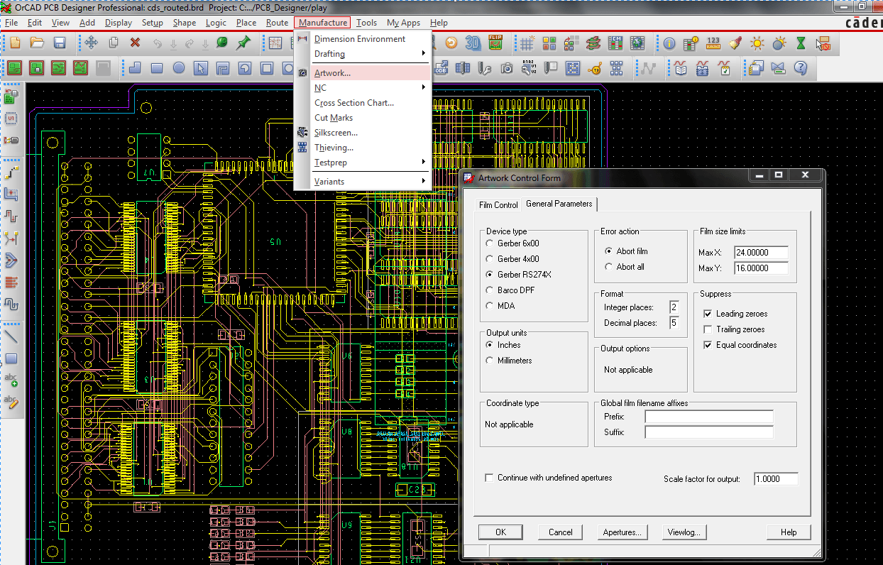The image size is (883, 565).
Task: Click OK in Artwork Control Form
Action: [x=500, y=532]
